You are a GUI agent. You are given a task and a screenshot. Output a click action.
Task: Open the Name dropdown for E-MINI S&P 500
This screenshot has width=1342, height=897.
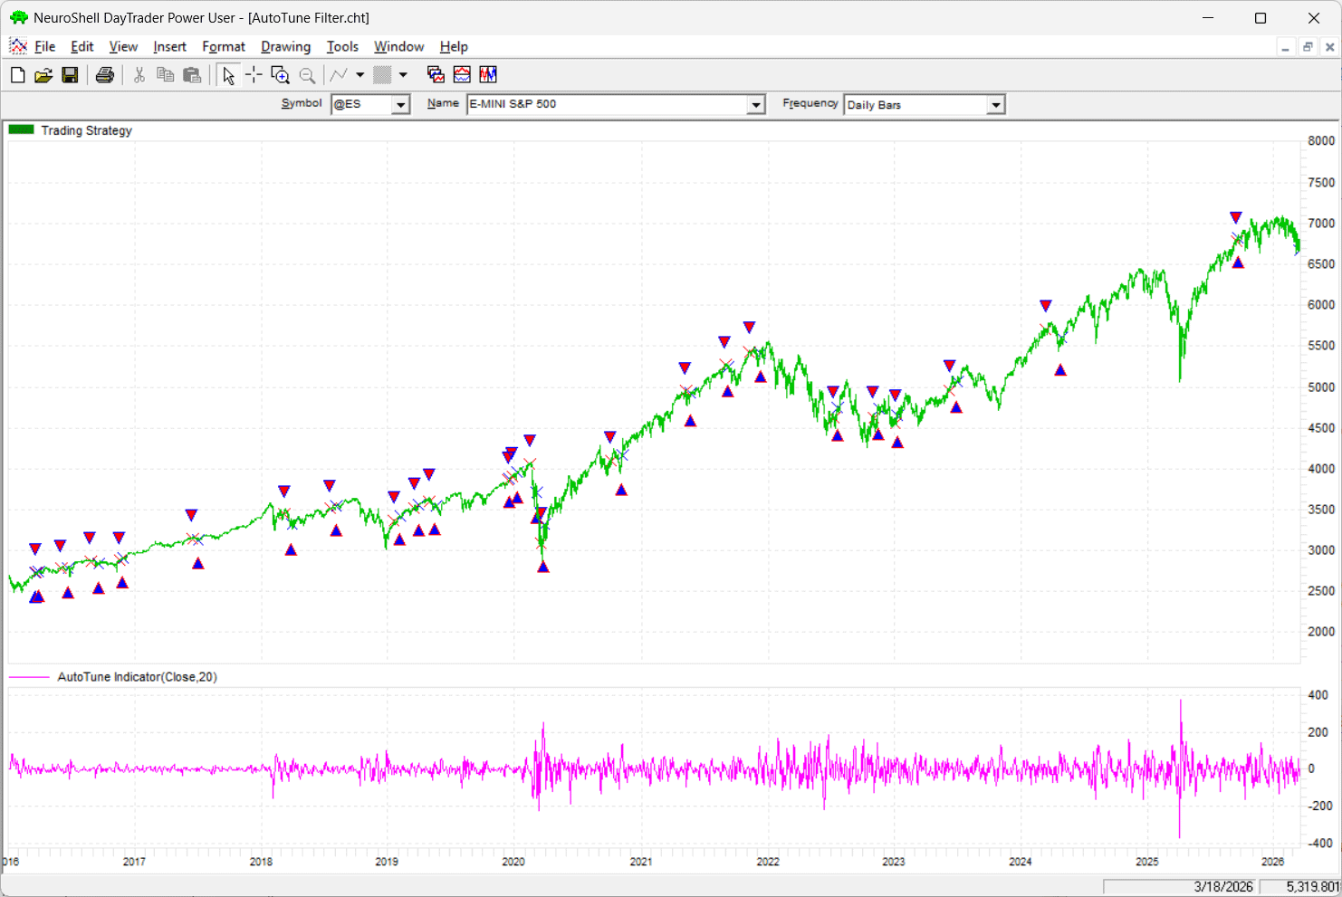(754, 104)
